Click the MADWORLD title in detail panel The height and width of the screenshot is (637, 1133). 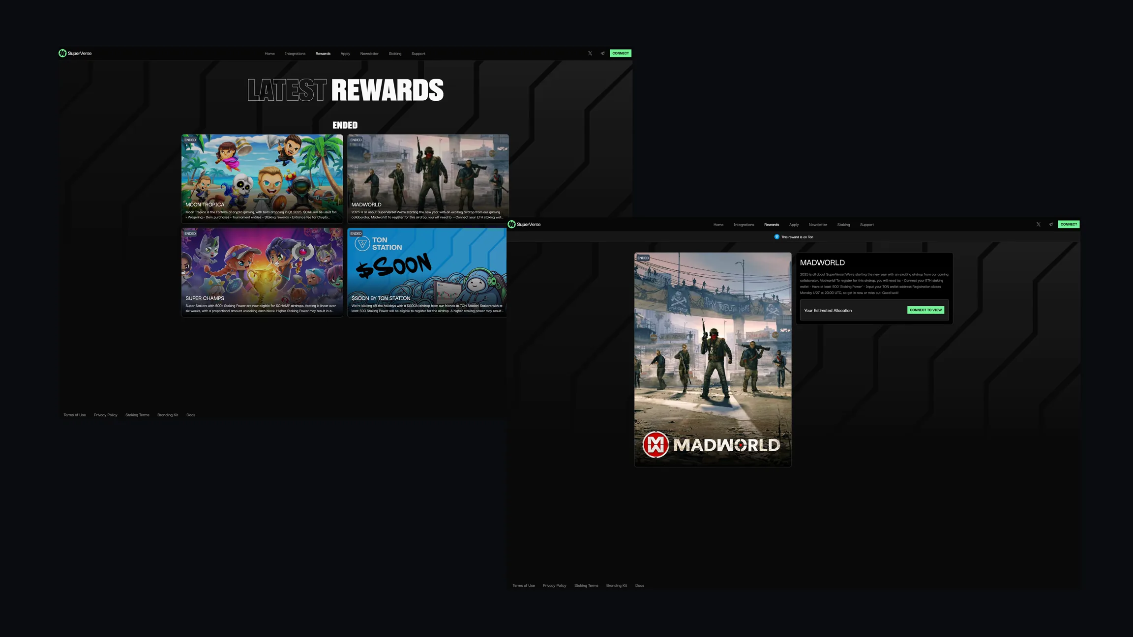[x=822, y=262]
